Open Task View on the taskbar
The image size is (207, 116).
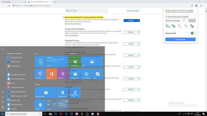(x=45, y=114)
